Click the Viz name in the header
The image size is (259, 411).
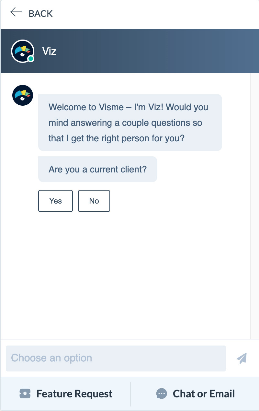pyautogui.click(x=49, y=51)
